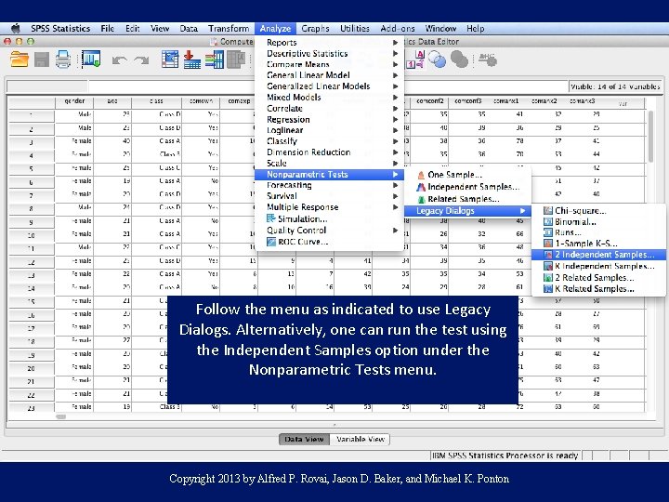Choose 2 Related Samples... legacy dialog
669x502 pixels.
598,277
